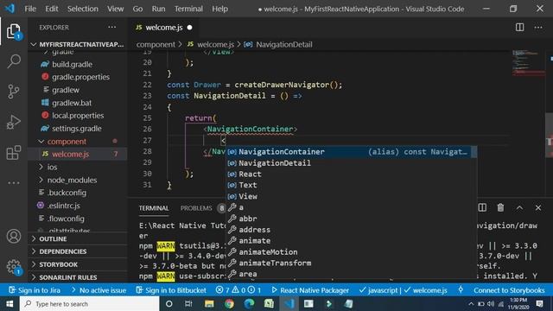The image size is (553, 311).
Task: Open the Manage gear settings menu
Action: [14, 267]
